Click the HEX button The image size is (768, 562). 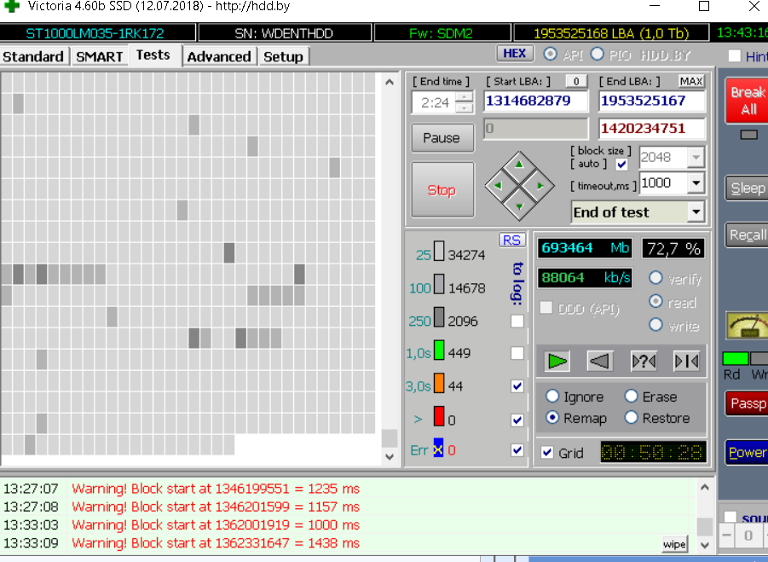514,54
